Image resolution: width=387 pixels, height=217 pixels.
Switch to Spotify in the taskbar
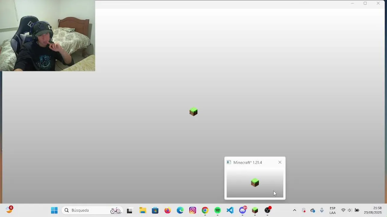pyautogui.click(x=218, y=210)
